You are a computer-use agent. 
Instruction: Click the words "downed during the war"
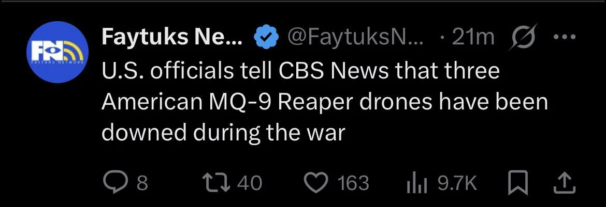223,133
